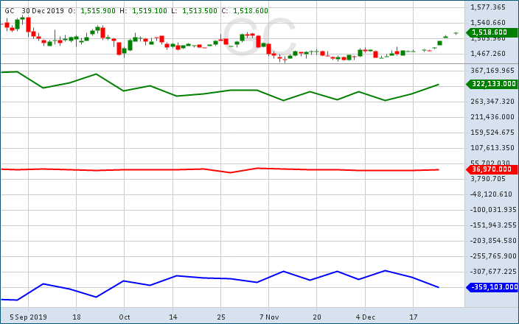Click the -100,031.935 axis label
Image resolution: width=519 pixels, height=324 pixels.
[493, 210]
